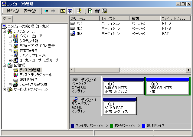Expand the パフォーマンス ログと警告 node
Screen dimensions: 193x137
pyautogui.click(x=10, y=46)
